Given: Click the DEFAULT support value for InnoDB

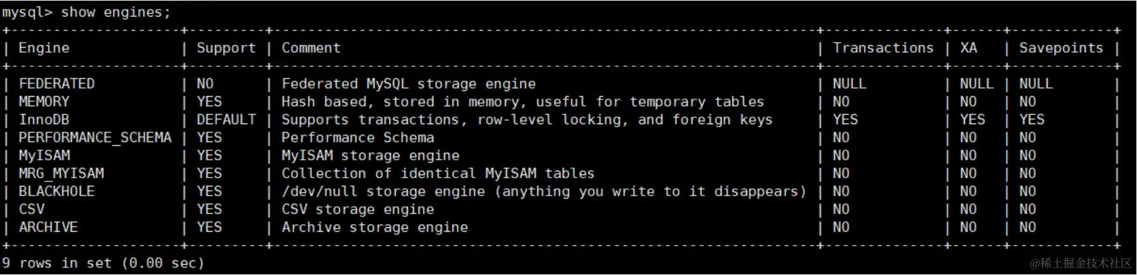Looking at the screenshot, I should [x=226, y=119].
